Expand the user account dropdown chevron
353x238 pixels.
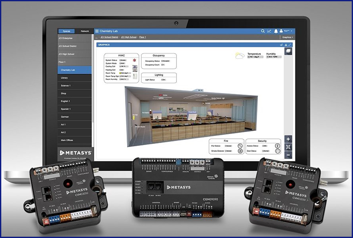(x=291, y=31)
